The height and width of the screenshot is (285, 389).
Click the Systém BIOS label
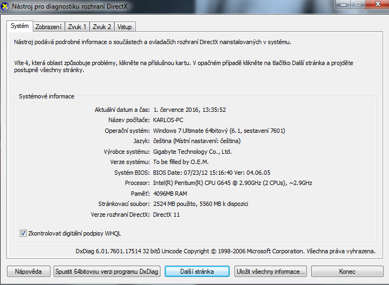click(132, 173)
